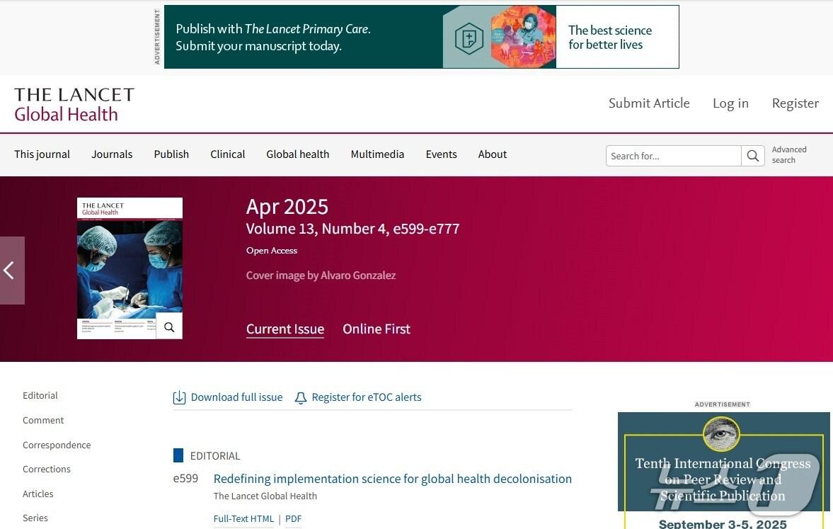Jump to Correspondence section in sidebar
The height and width of the screenshot is (529, 833).
pos(57,445)
